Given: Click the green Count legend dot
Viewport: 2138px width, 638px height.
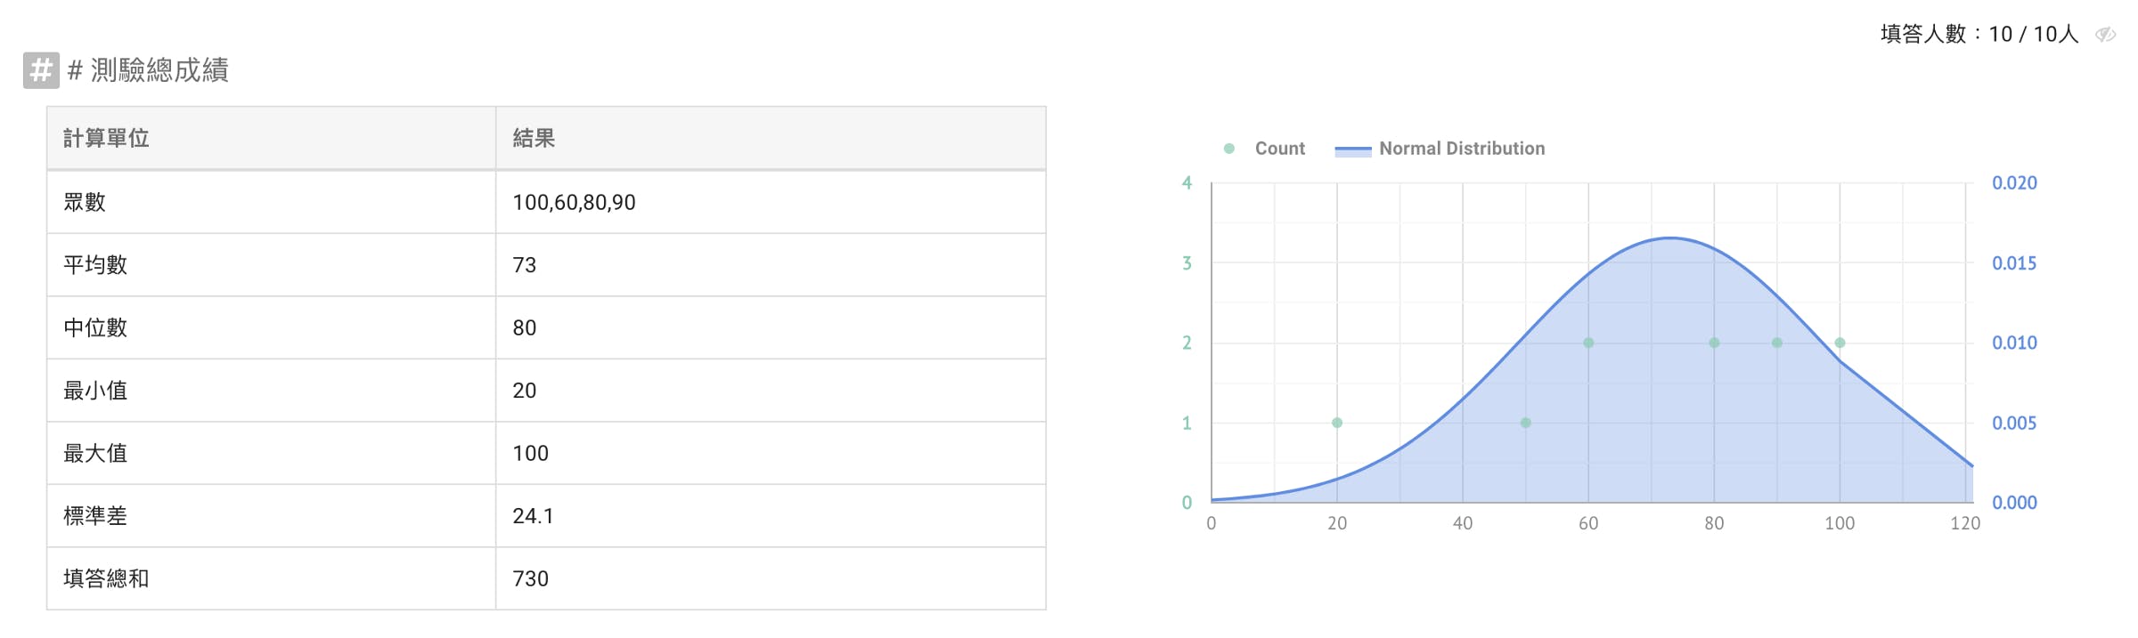Looking at the screenshot, I should point(1229,149).
